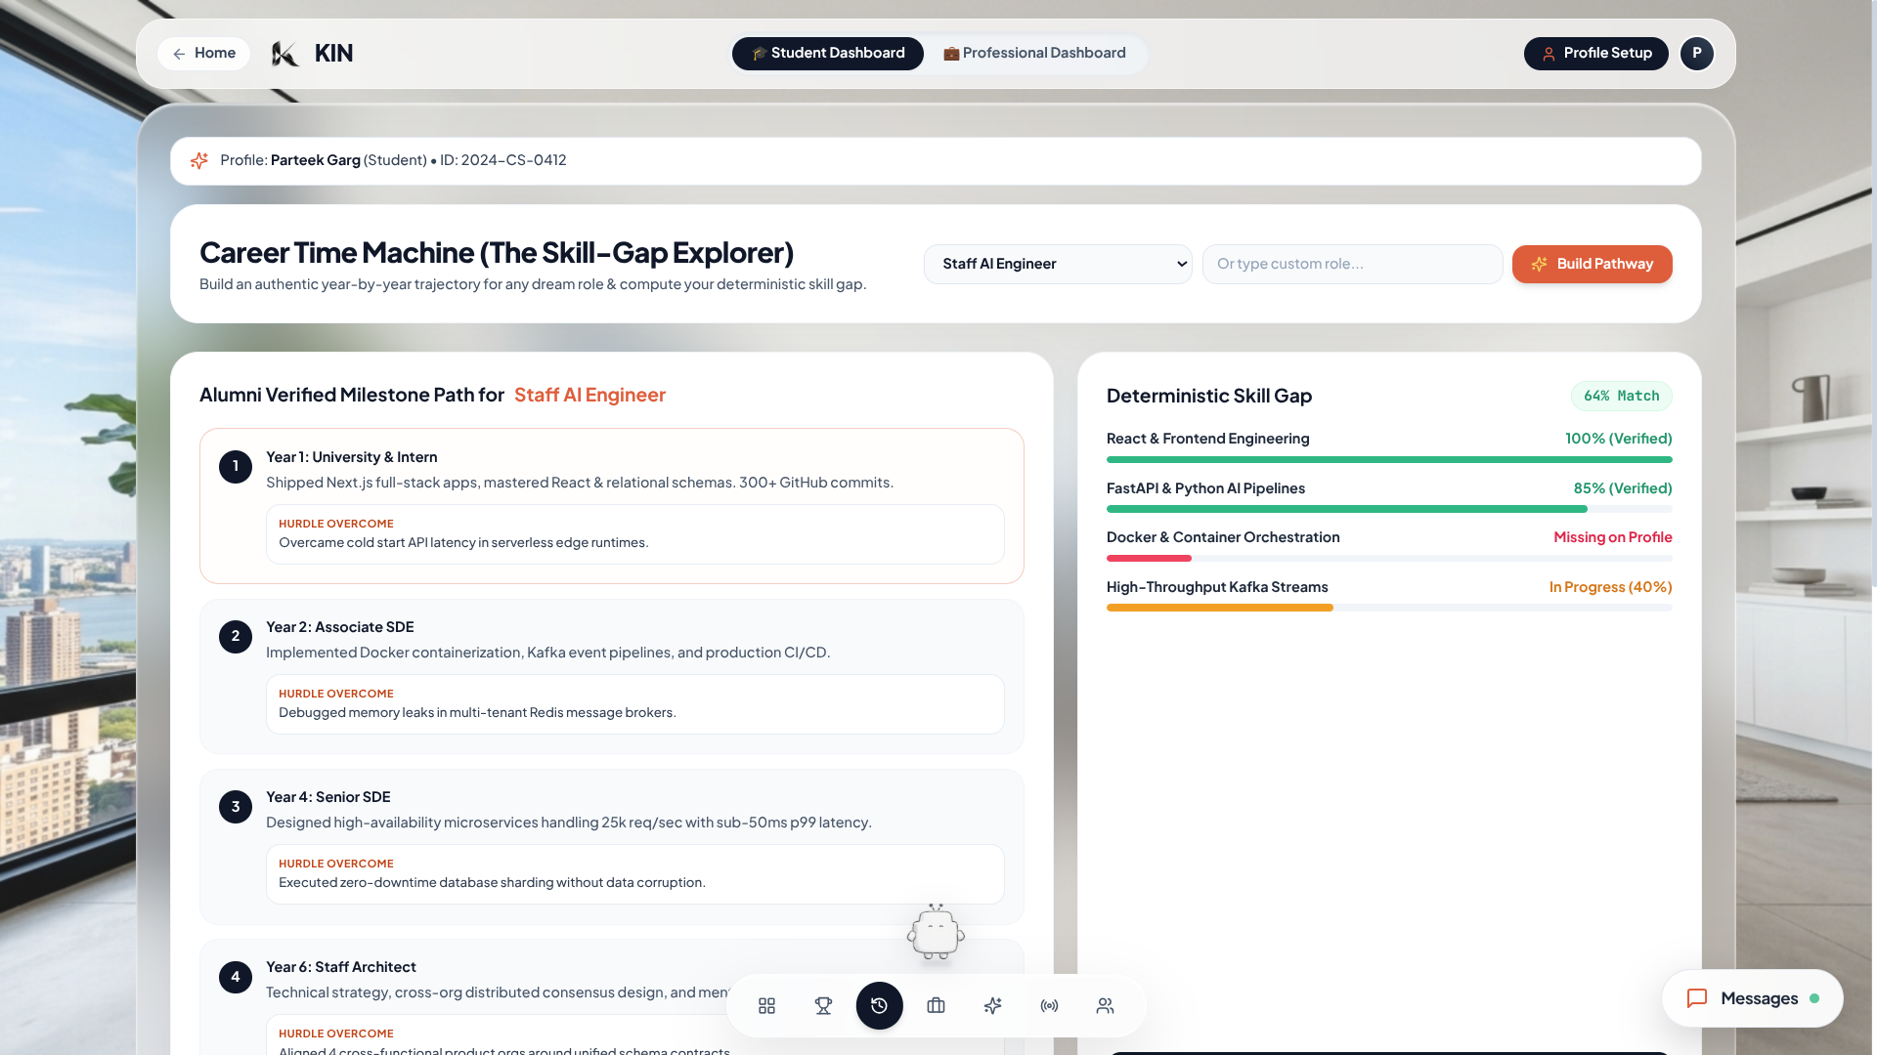The image size is (1877, 1055).
Task: Click the React & Frontend Engineering progress bar
Action: [1389, 459]
